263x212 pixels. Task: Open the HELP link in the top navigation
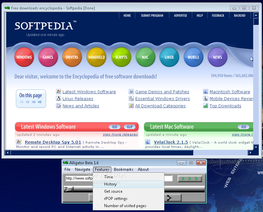199,15
